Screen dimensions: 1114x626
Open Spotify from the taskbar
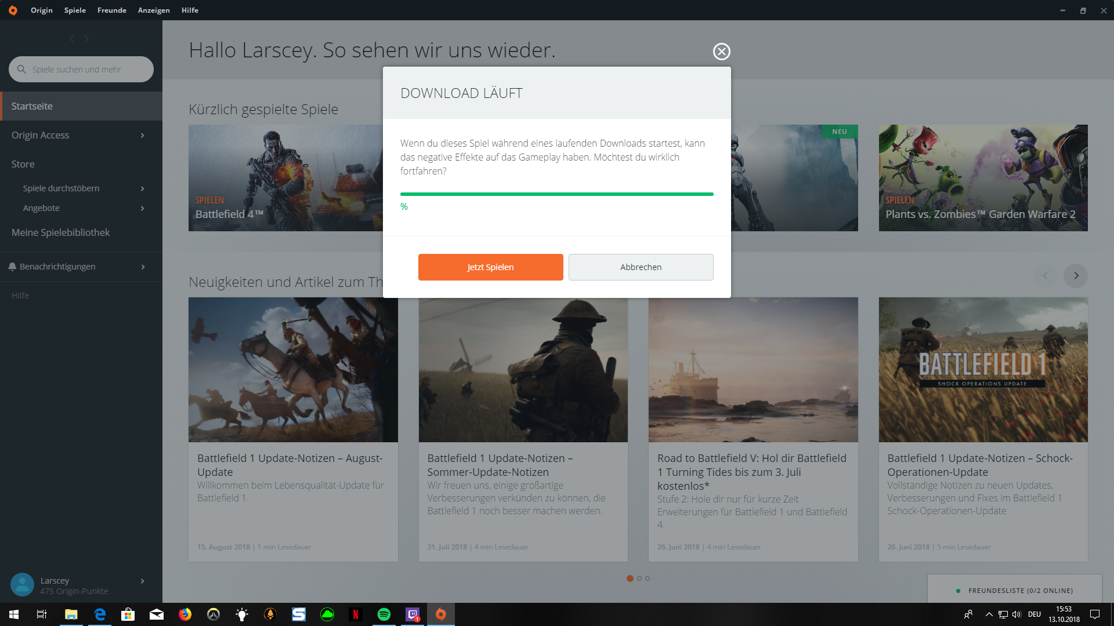[x=384, y=614]
